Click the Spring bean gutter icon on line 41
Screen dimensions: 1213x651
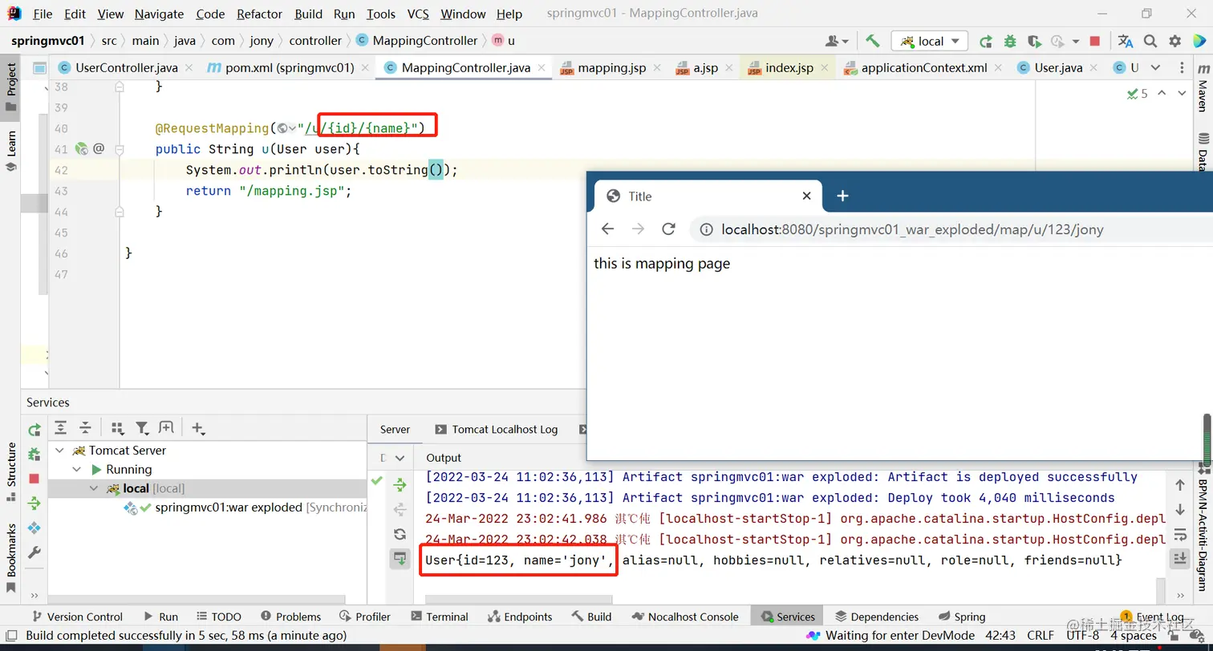(x=81, y=148)
